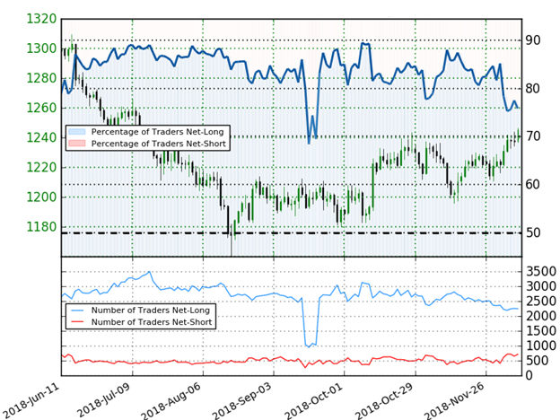Click the 2018-Nov-26 date label
560x420 pixels.
coord(455,401)
